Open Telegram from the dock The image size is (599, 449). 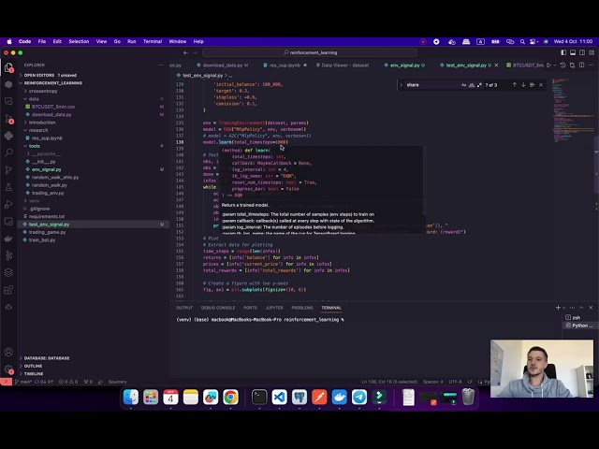(x=359, y=397)
